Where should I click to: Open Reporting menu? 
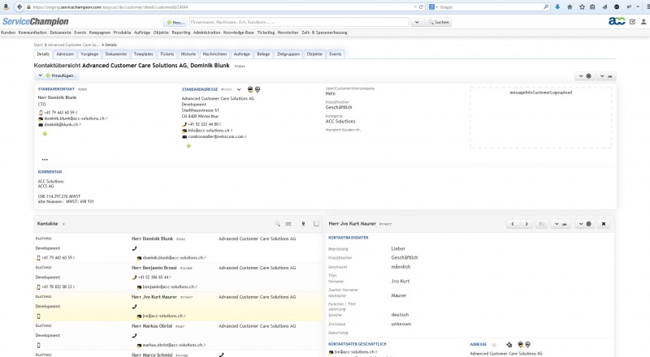click(x=181, y=32)
